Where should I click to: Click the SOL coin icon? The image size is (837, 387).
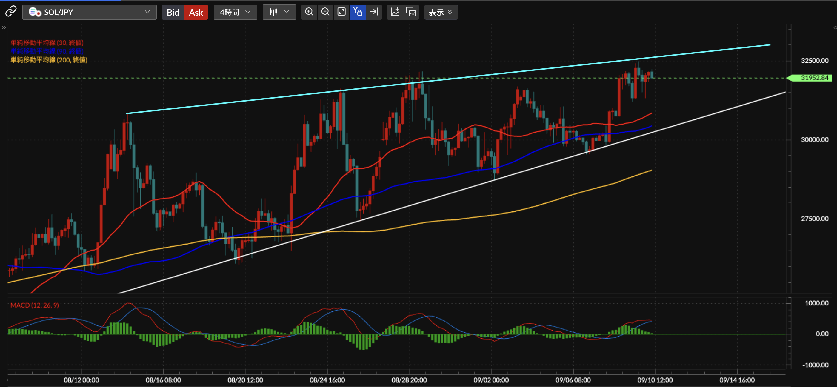click(x=34, y=12)
